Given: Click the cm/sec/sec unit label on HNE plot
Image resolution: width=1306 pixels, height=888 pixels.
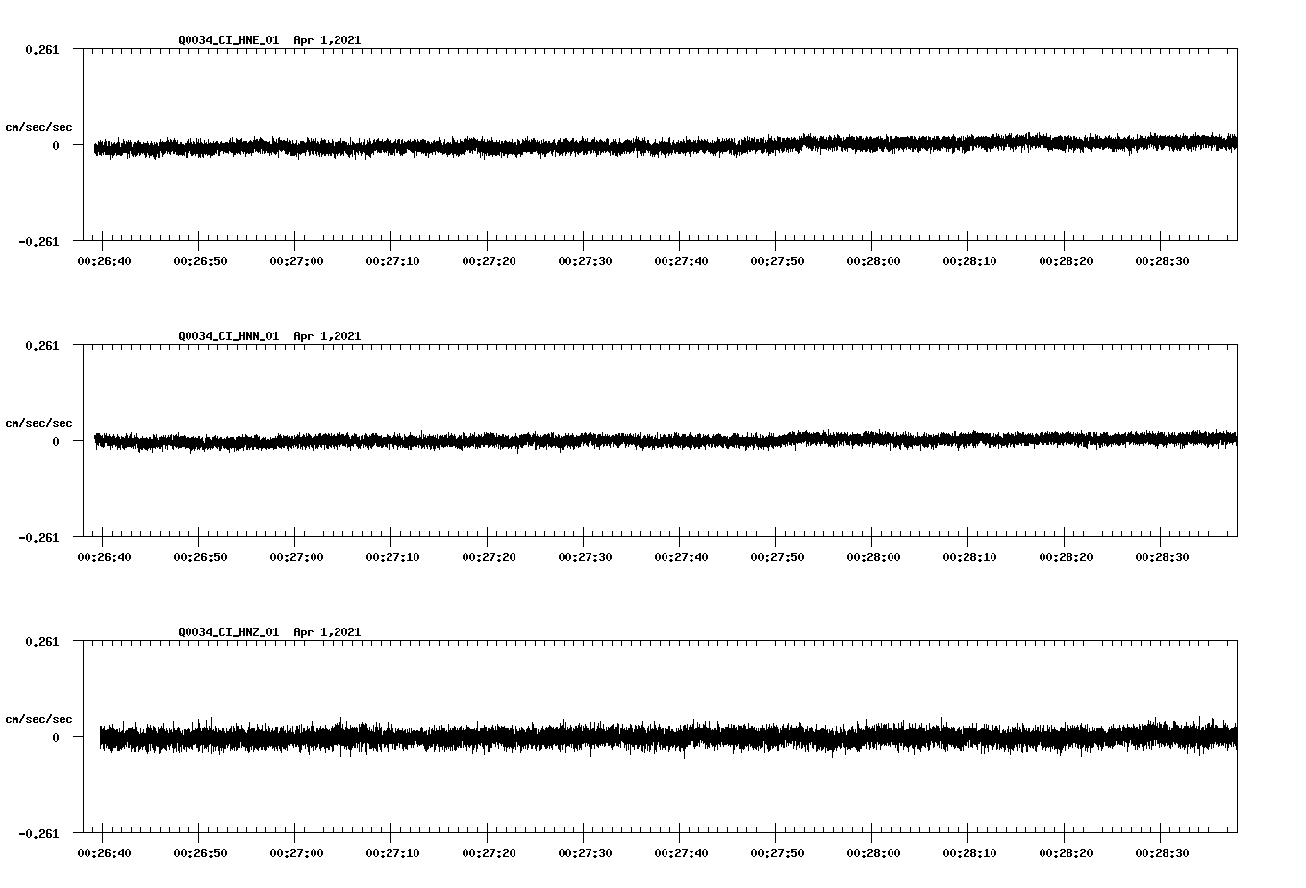Looking at the screenshot, I should pyautogui.click(x=38, y=126).
